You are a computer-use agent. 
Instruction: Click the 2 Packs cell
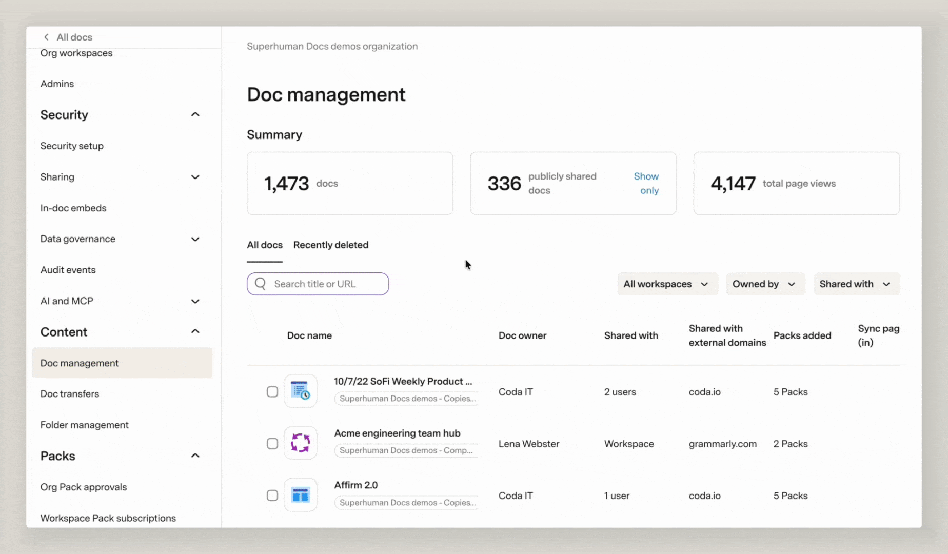pyautogui.click(x=791, y=444)
